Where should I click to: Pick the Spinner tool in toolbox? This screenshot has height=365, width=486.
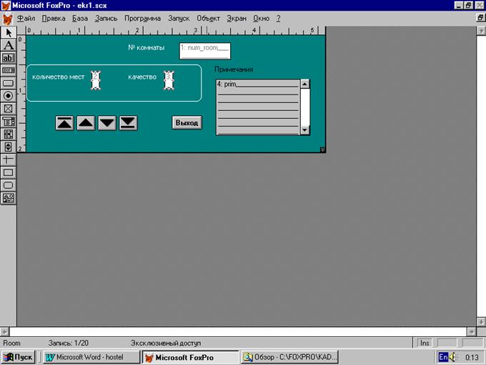click(8, 146)
